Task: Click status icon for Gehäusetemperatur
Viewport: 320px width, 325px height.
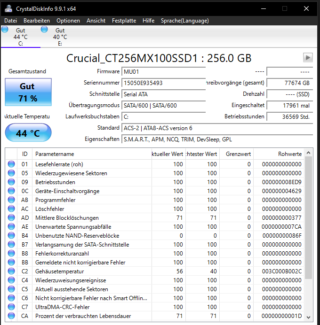Action: (11, 271)
